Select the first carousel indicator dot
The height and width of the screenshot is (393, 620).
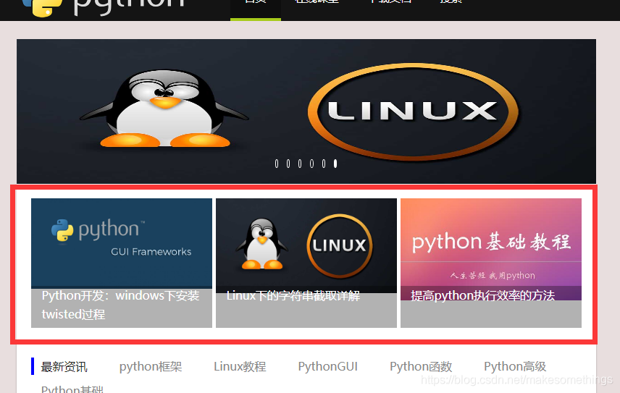click(x=277, y=164)
